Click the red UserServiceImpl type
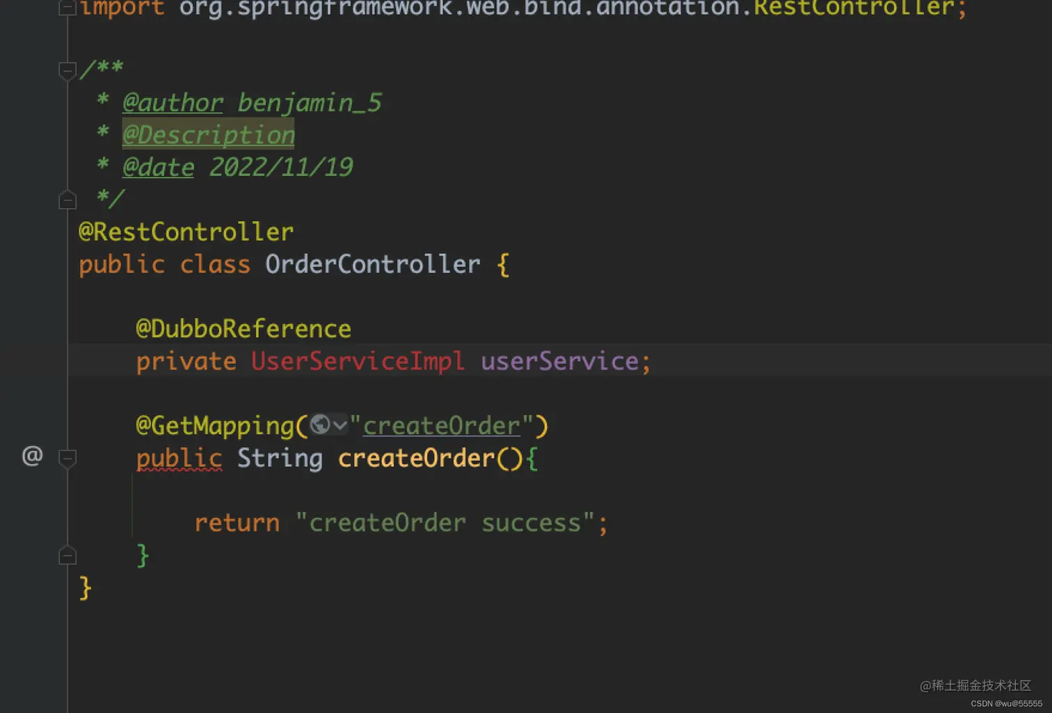 pyautogui.click(x=358, y=361)
